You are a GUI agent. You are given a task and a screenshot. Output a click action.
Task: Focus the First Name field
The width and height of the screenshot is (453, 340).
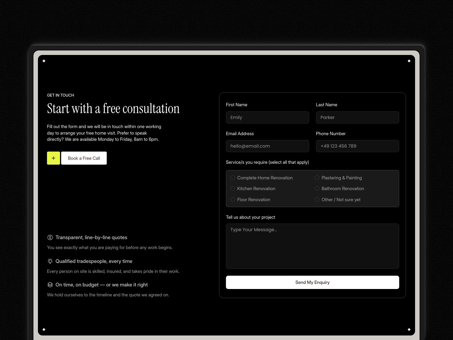point(268,117)
